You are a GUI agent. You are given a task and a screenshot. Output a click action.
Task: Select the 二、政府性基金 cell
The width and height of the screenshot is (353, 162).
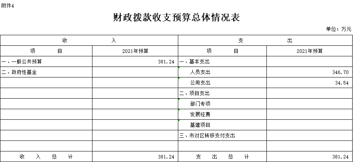[x=46, y=72]
